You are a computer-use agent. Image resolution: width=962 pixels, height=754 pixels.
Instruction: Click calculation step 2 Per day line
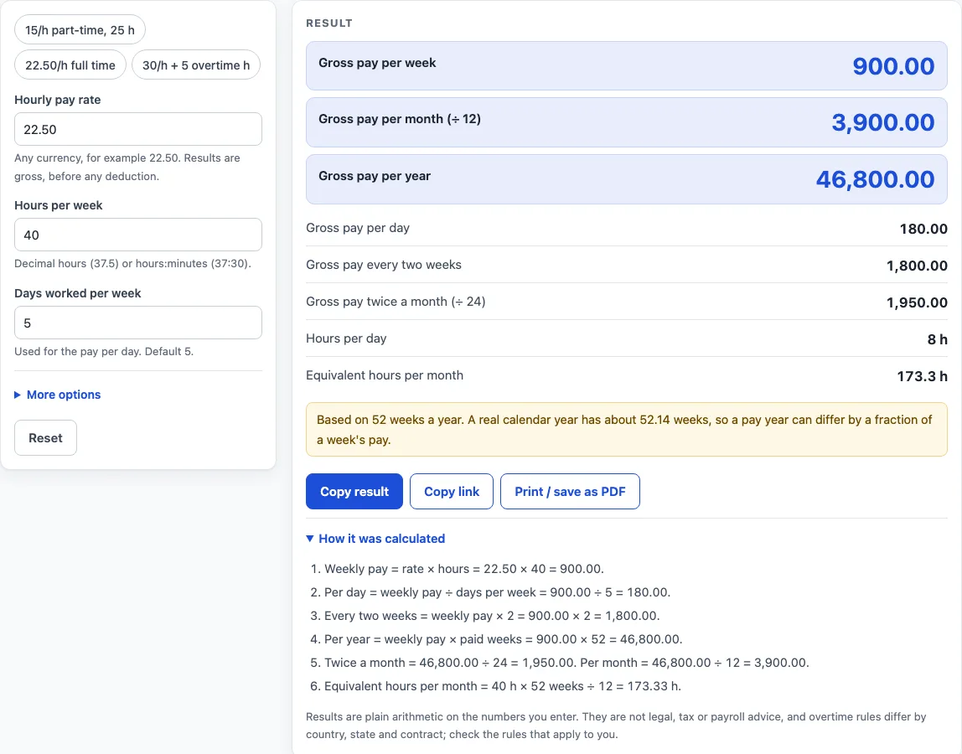click(x=497, y=592)
